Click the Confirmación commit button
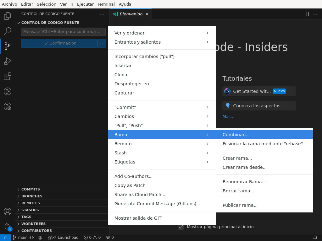This screenshot has height=241, width=322. point(59,43)
